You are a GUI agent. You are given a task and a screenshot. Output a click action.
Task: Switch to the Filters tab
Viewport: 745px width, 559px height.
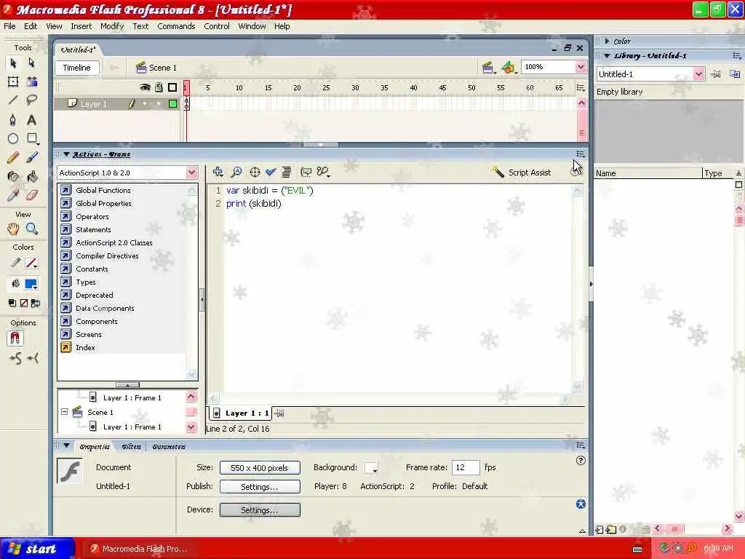(131, 447)
